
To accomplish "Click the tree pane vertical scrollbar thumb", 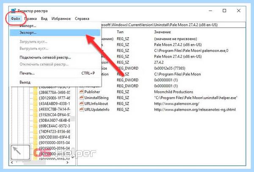I will tap(73, 119).
